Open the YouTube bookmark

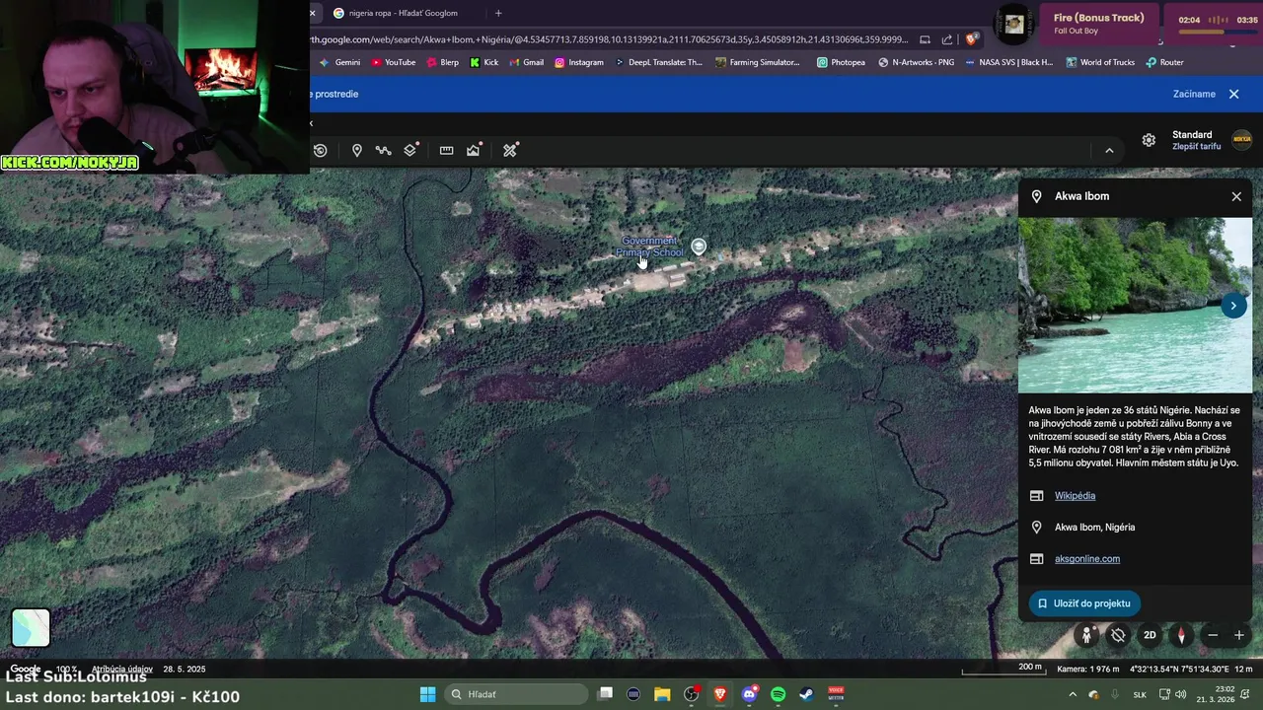pos(394,62)
